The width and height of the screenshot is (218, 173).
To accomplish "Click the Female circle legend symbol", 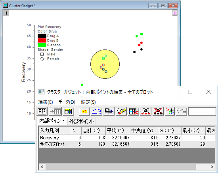I will click(x=42, y=59).
